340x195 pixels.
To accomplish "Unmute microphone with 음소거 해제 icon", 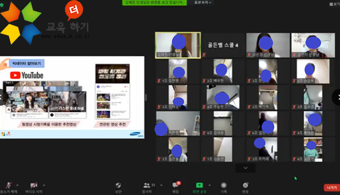I will click(x=8, y=185).
